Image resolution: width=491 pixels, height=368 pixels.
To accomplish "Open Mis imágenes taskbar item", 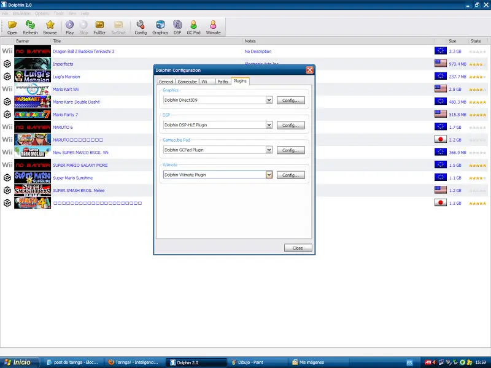I will (x=319, y=362).
